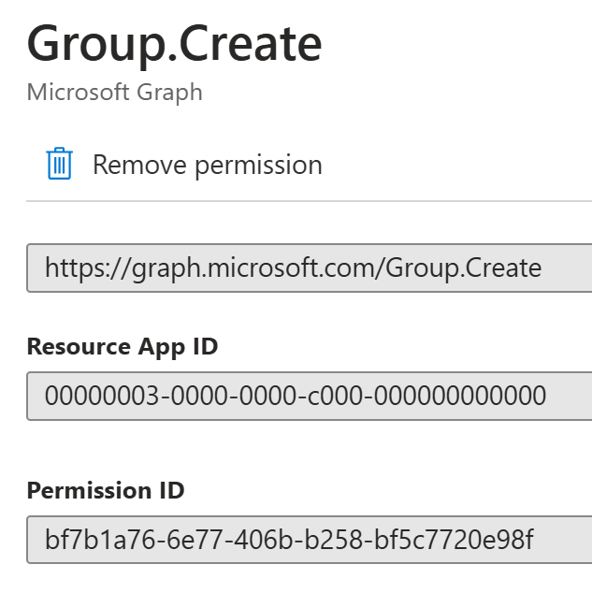The width and height of the screenshot is (592, 593).
Task: Click the Resource App ID label
Action: click(123, 346)
